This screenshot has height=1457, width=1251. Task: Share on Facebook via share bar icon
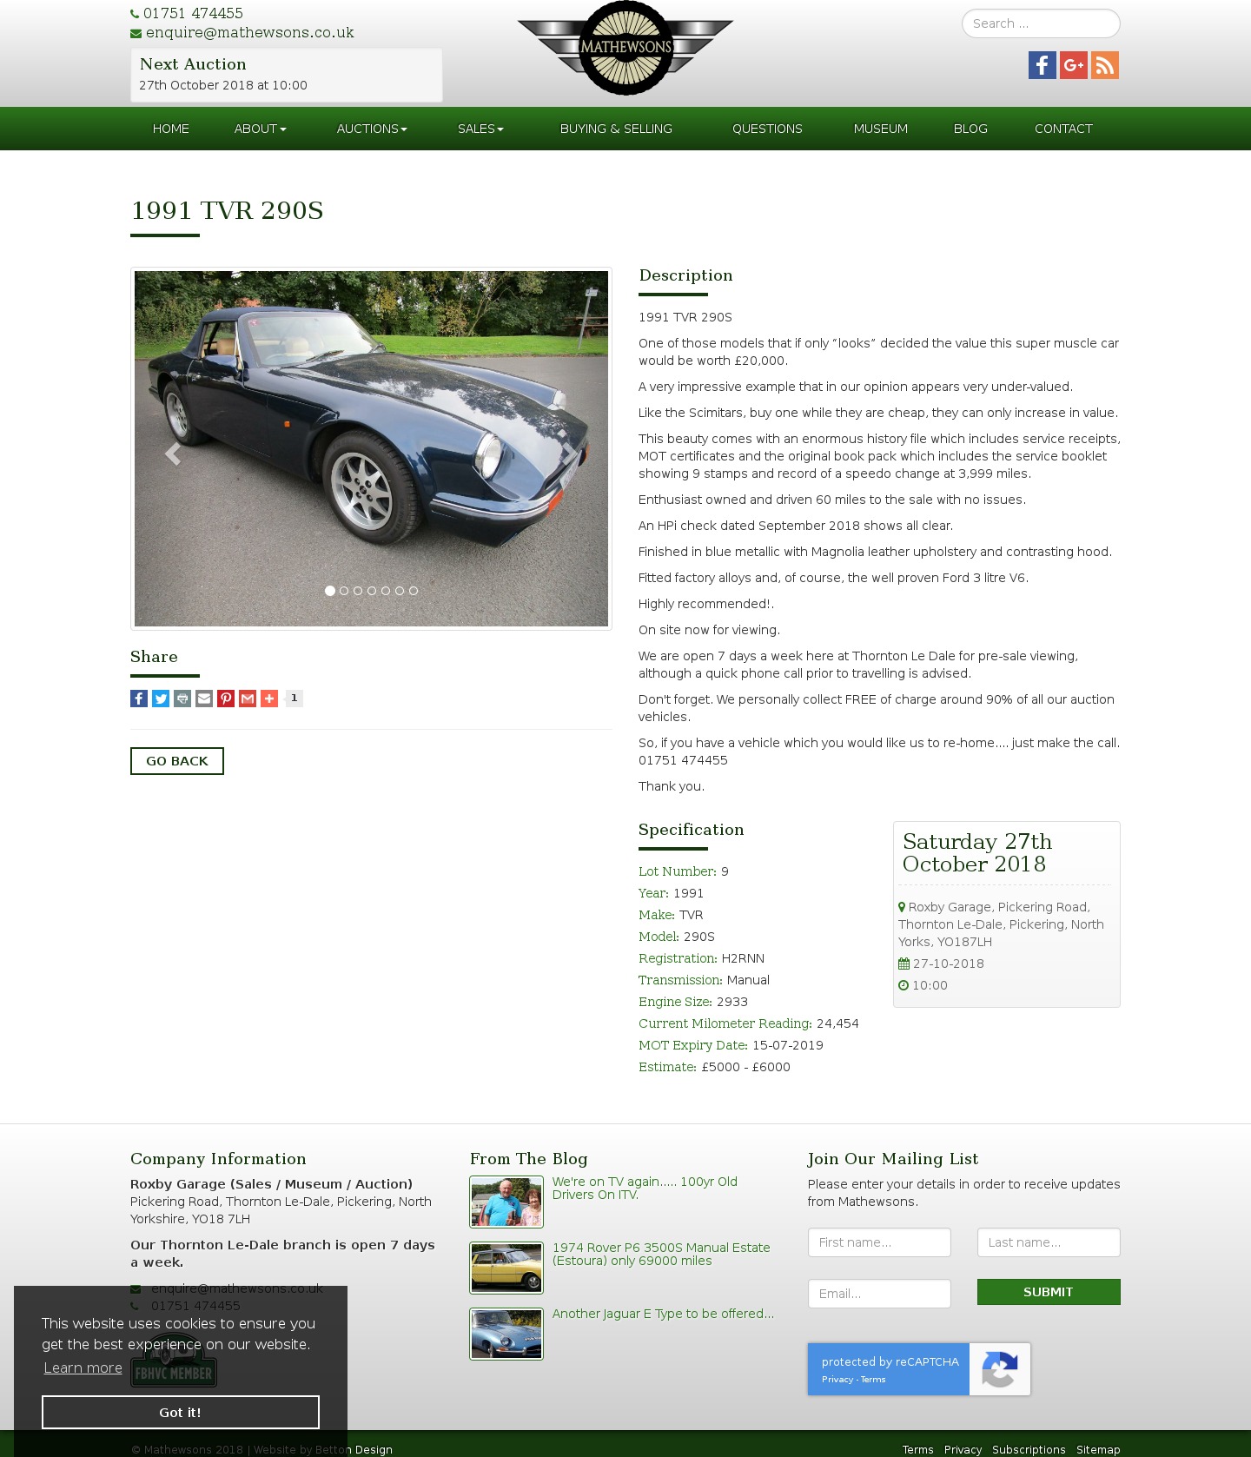click(139, 699)
